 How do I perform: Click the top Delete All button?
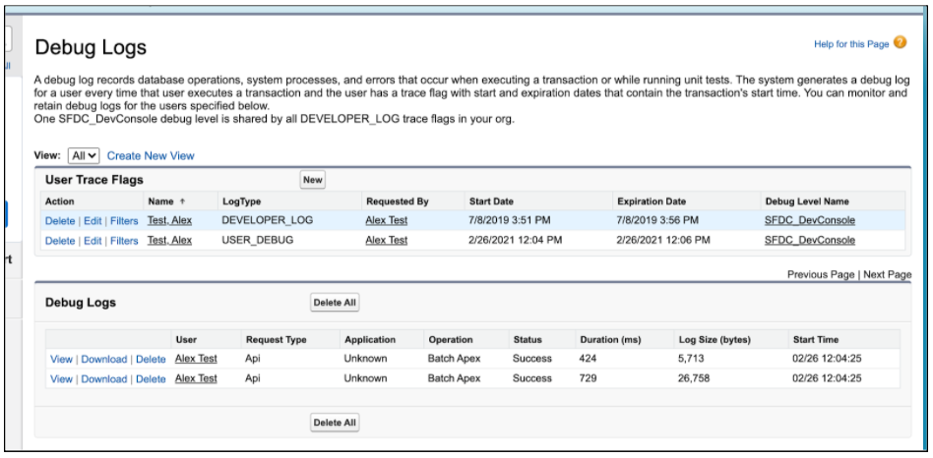tap(335, 303)
